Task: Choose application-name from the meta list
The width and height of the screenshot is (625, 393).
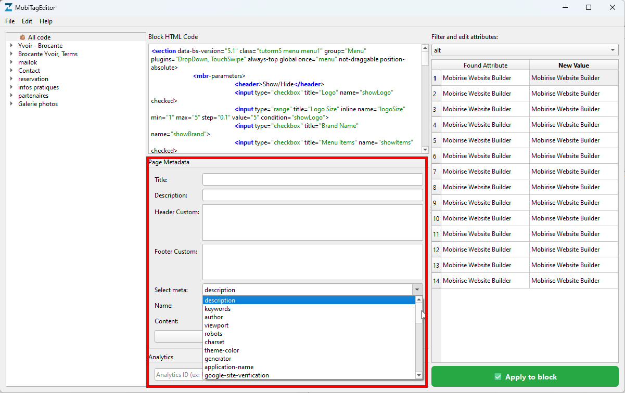Action: [x=309, y=367]
